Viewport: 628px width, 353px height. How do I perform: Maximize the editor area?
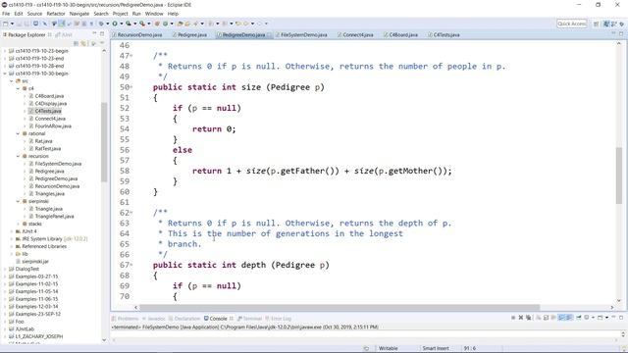pyautogui.click(x=621, y=34)
